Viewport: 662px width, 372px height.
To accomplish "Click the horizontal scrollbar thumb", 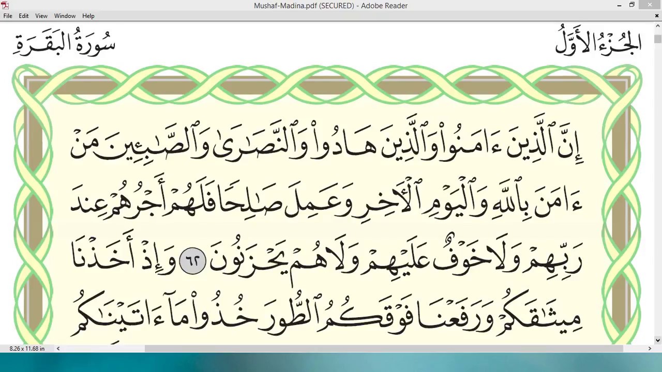I will click(x=384, y=349).
